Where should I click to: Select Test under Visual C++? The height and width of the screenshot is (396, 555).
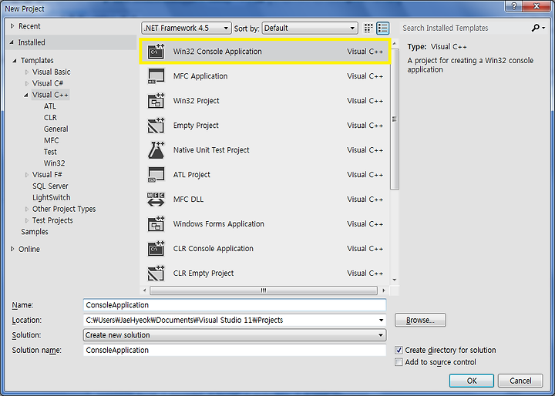(50, 152)
